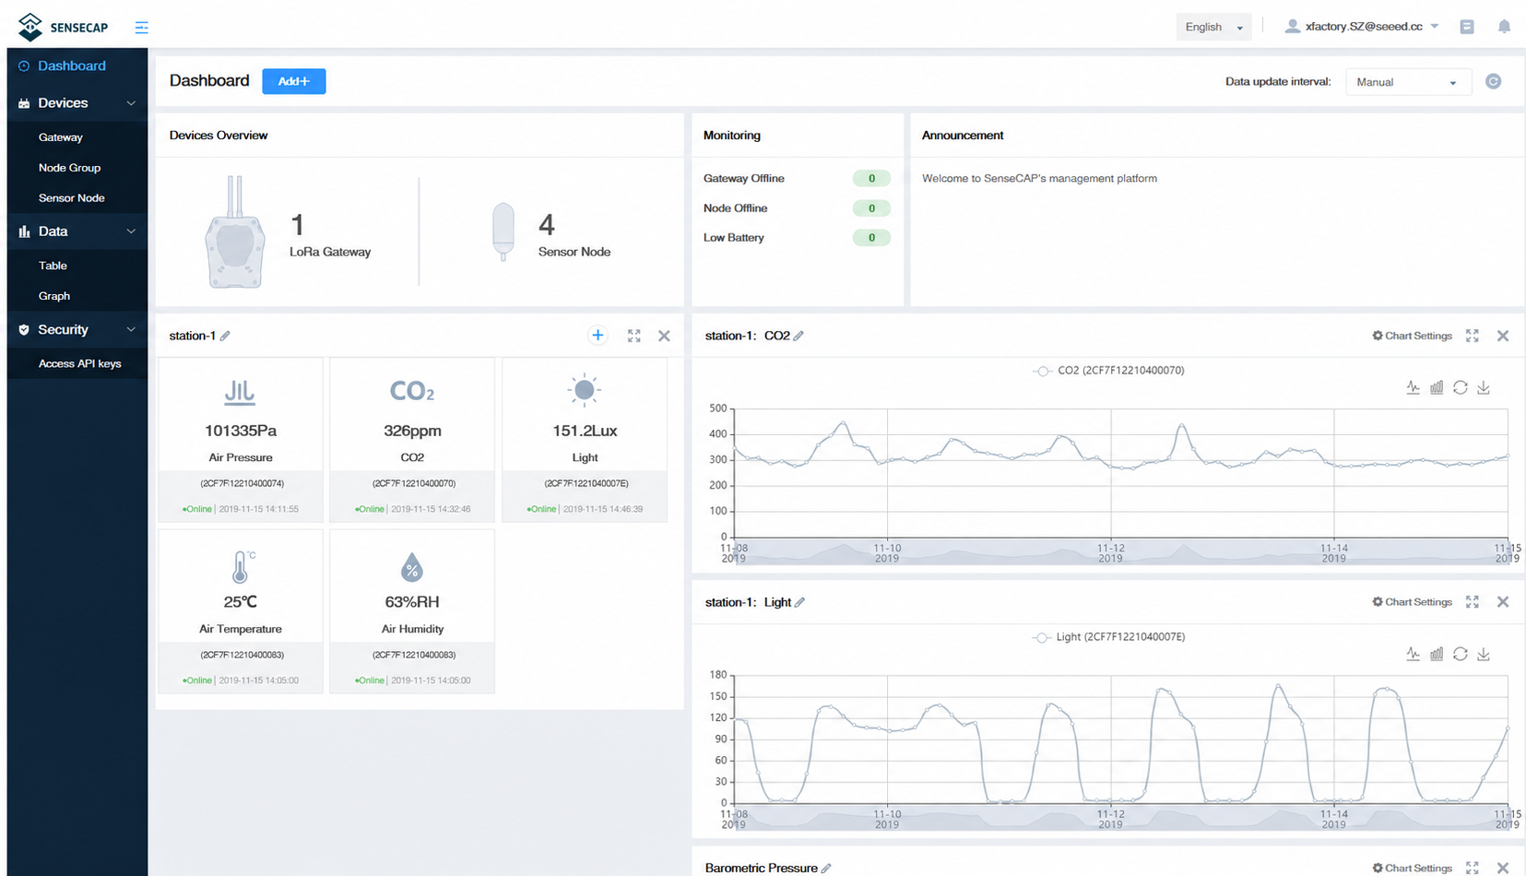Restore the CO2 chart view
1526x876 pixels.
pyautogui.click(x=1461, y=387)
